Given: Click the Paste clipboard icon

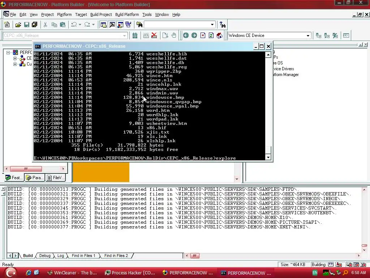Looking at the screenshot, I should point(63,25).
